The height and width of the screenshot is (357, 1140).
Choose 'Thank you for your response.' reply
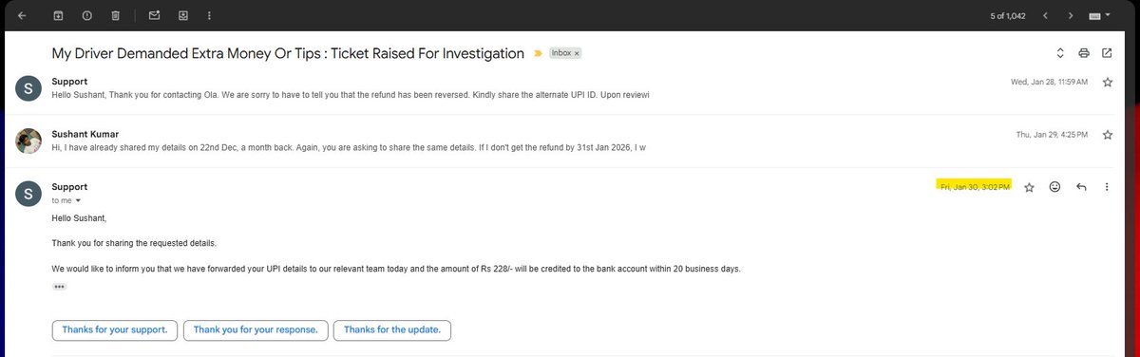pyautogui.click(x=255, y=329)
